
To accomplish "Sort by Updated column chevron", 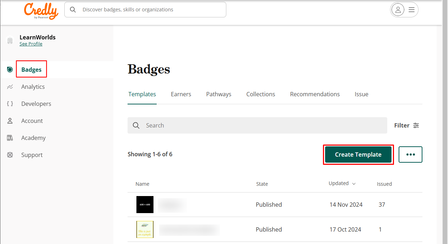I will tap(353, 184).
